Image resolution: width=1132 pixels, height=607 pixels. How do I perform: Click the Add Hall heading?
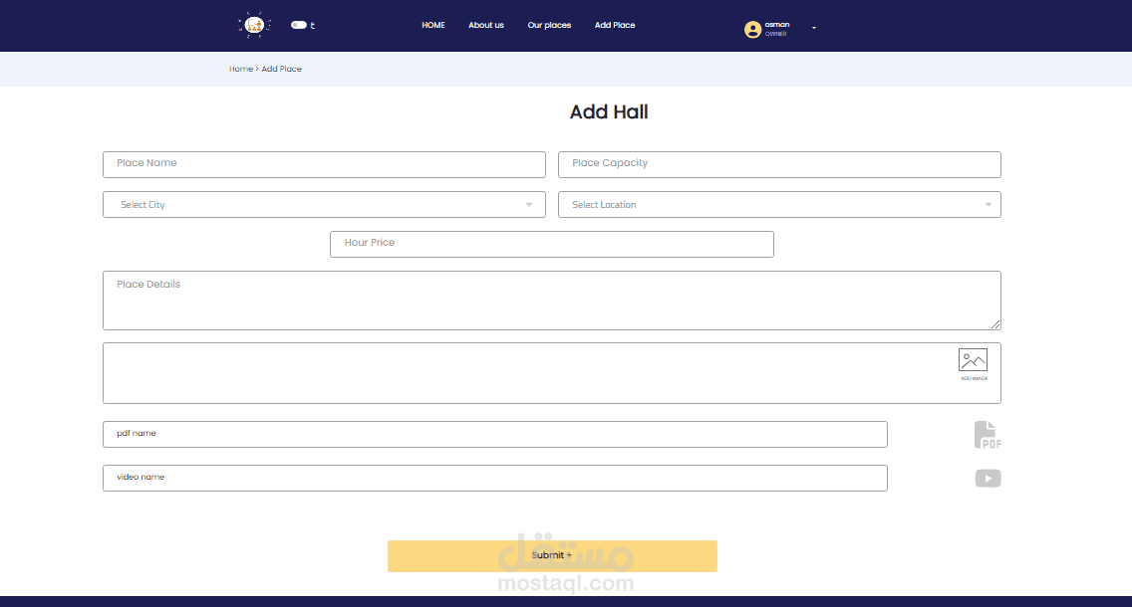(609, 112)
